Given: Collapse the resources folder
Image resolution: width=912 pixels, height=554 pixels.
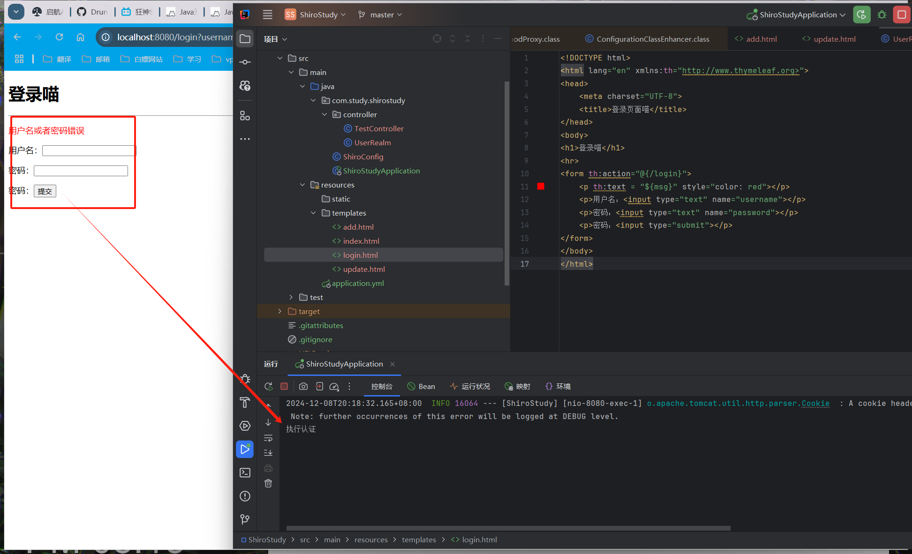Looking at the screenshot, I should point(302,185).
